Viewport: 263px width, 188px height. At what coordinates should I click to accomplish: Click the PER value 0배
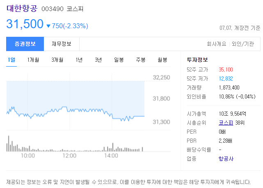click(x=222, y=132)
